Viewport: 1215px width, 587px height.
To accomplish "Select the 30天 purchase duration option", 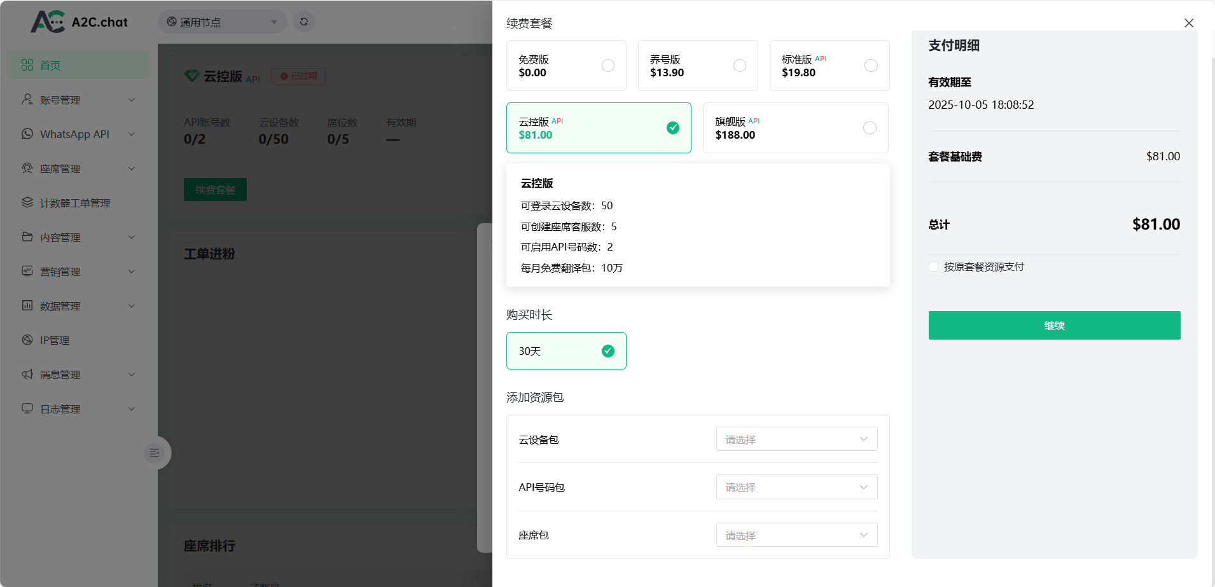I will click(x=566, y=350).
